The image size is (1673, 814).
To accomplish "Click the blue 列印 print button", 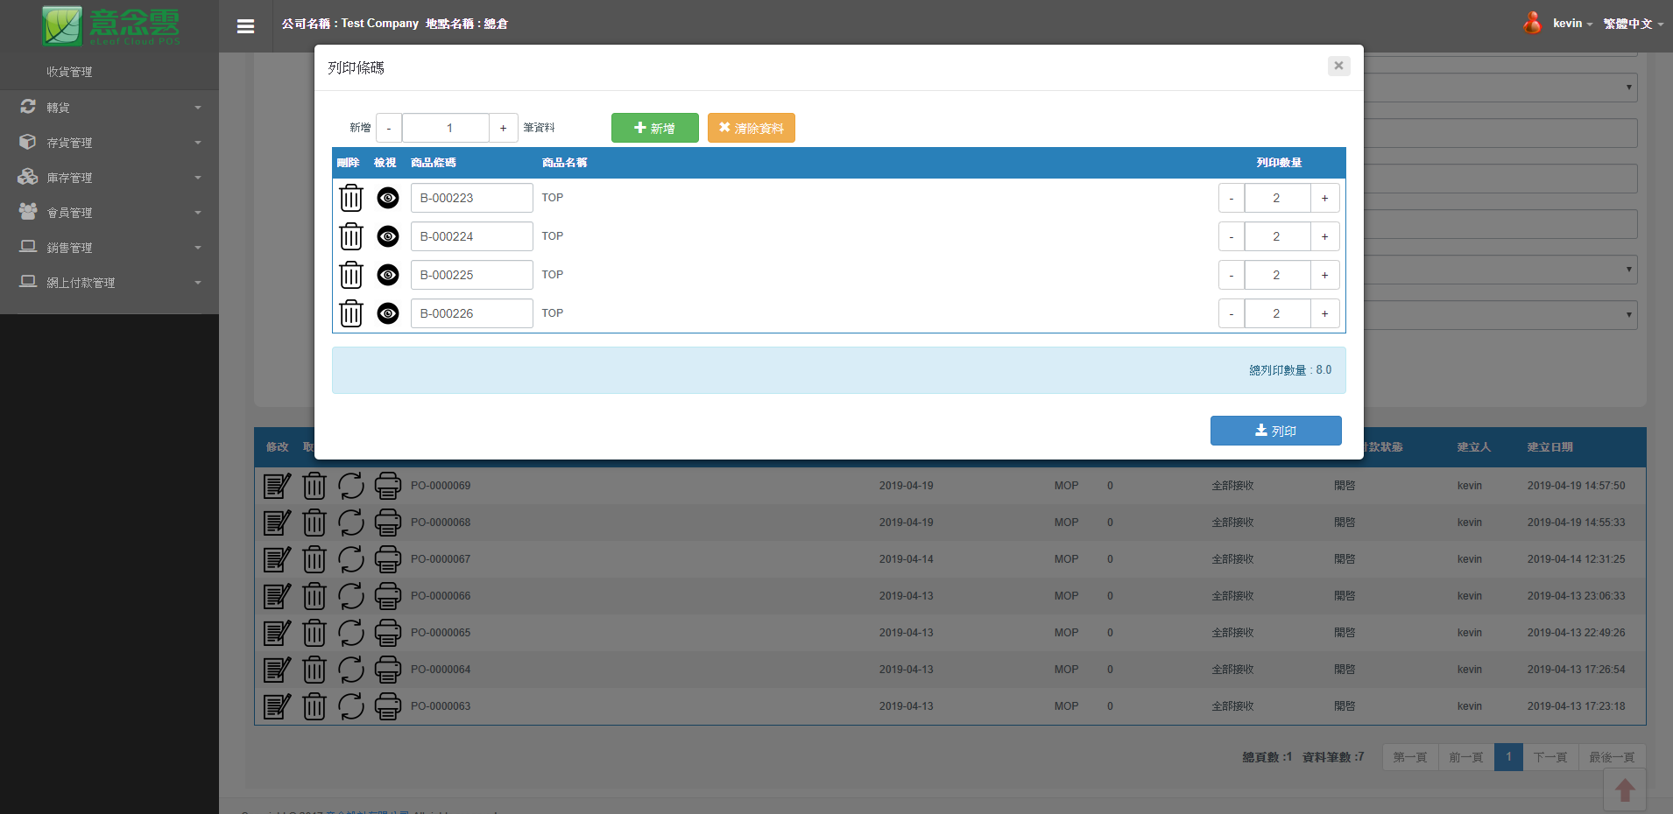I will (1275, 431).
